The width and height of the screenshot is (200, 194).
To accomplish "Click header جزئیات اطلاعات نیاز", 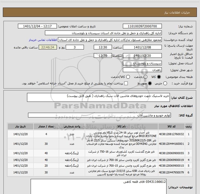I will [x=177, y=12].
